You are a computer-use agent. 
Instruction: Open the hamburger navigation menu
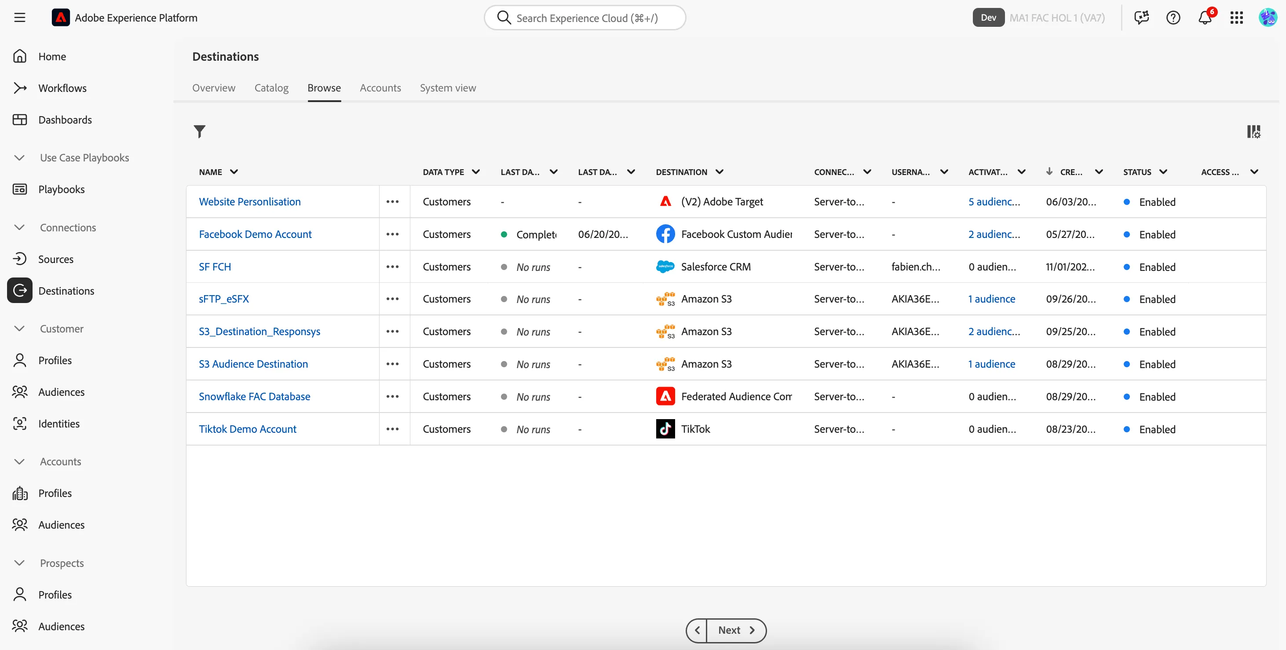click(x=19, y=18)
